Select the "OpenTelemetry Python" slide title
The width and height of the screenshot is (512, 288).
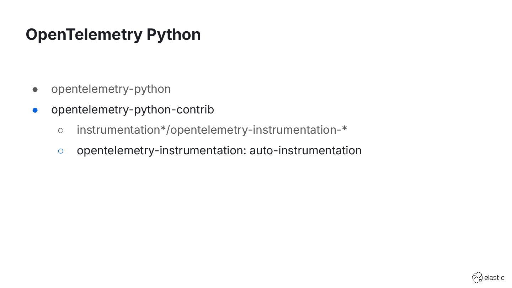click(x=113, y=35)
